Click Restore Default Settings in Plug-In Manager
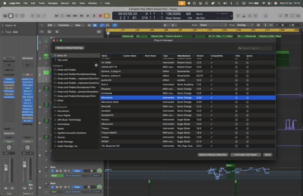 click(x=70, y=48)
